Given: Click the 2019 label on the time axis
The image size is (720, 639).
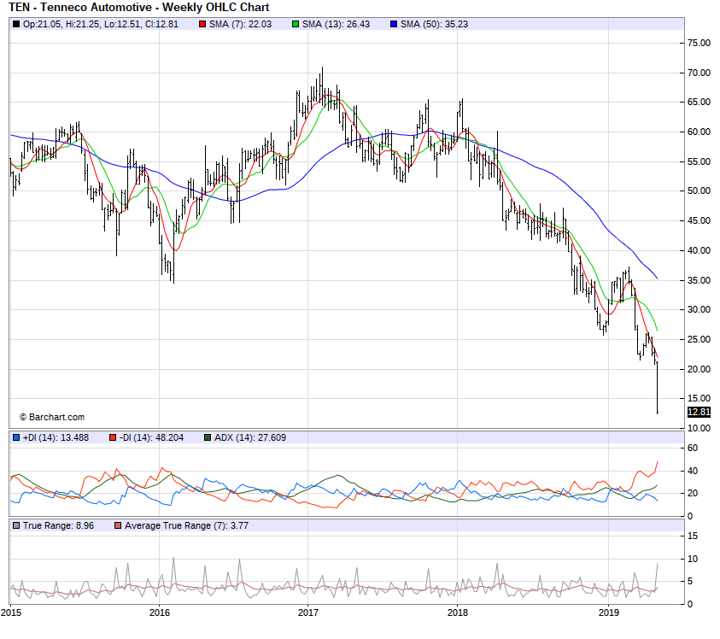Looking at the screenshot, I should tap(609, 613).
